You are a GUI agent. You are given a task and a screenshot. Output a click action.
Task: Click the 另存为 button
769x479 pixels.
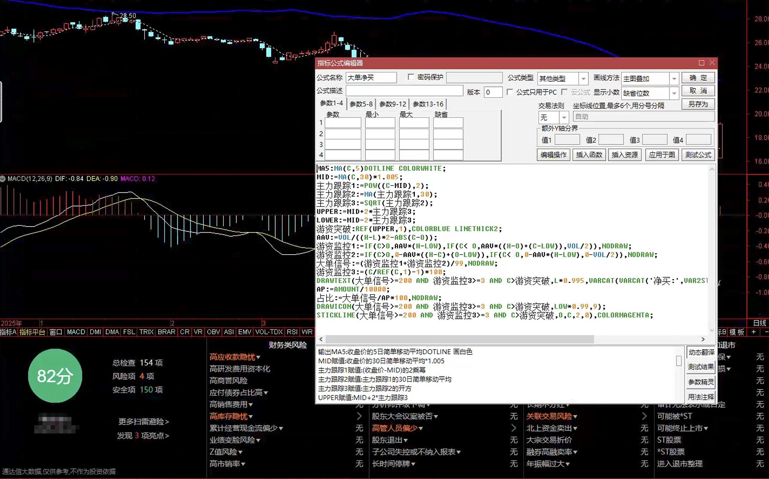click(698, 104)
